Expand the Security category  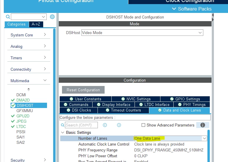28,160
